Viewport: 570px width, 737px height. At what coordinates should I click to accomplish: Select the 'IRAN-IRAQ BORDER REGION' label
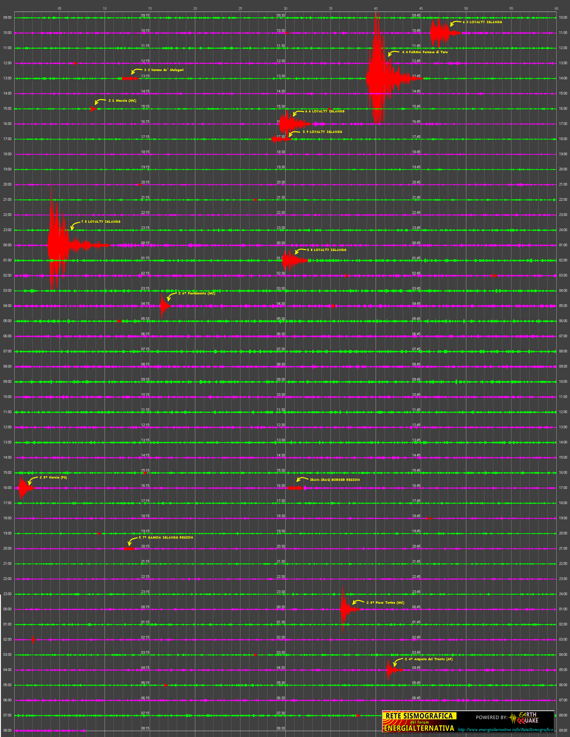click(x=335, y=480)
